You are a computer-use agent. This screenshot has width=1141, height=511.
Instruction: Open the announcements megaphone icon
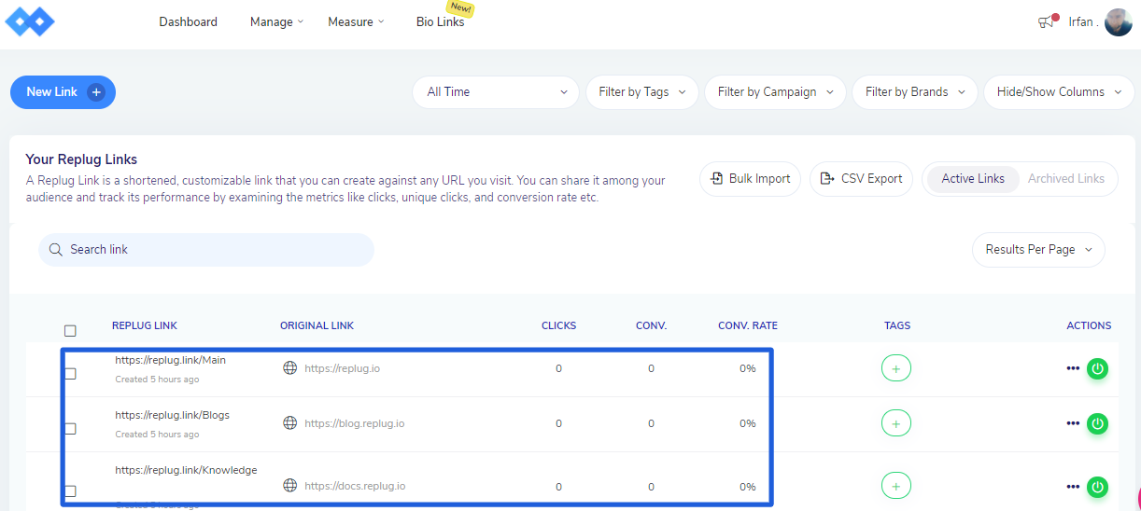pos(1046,22)
